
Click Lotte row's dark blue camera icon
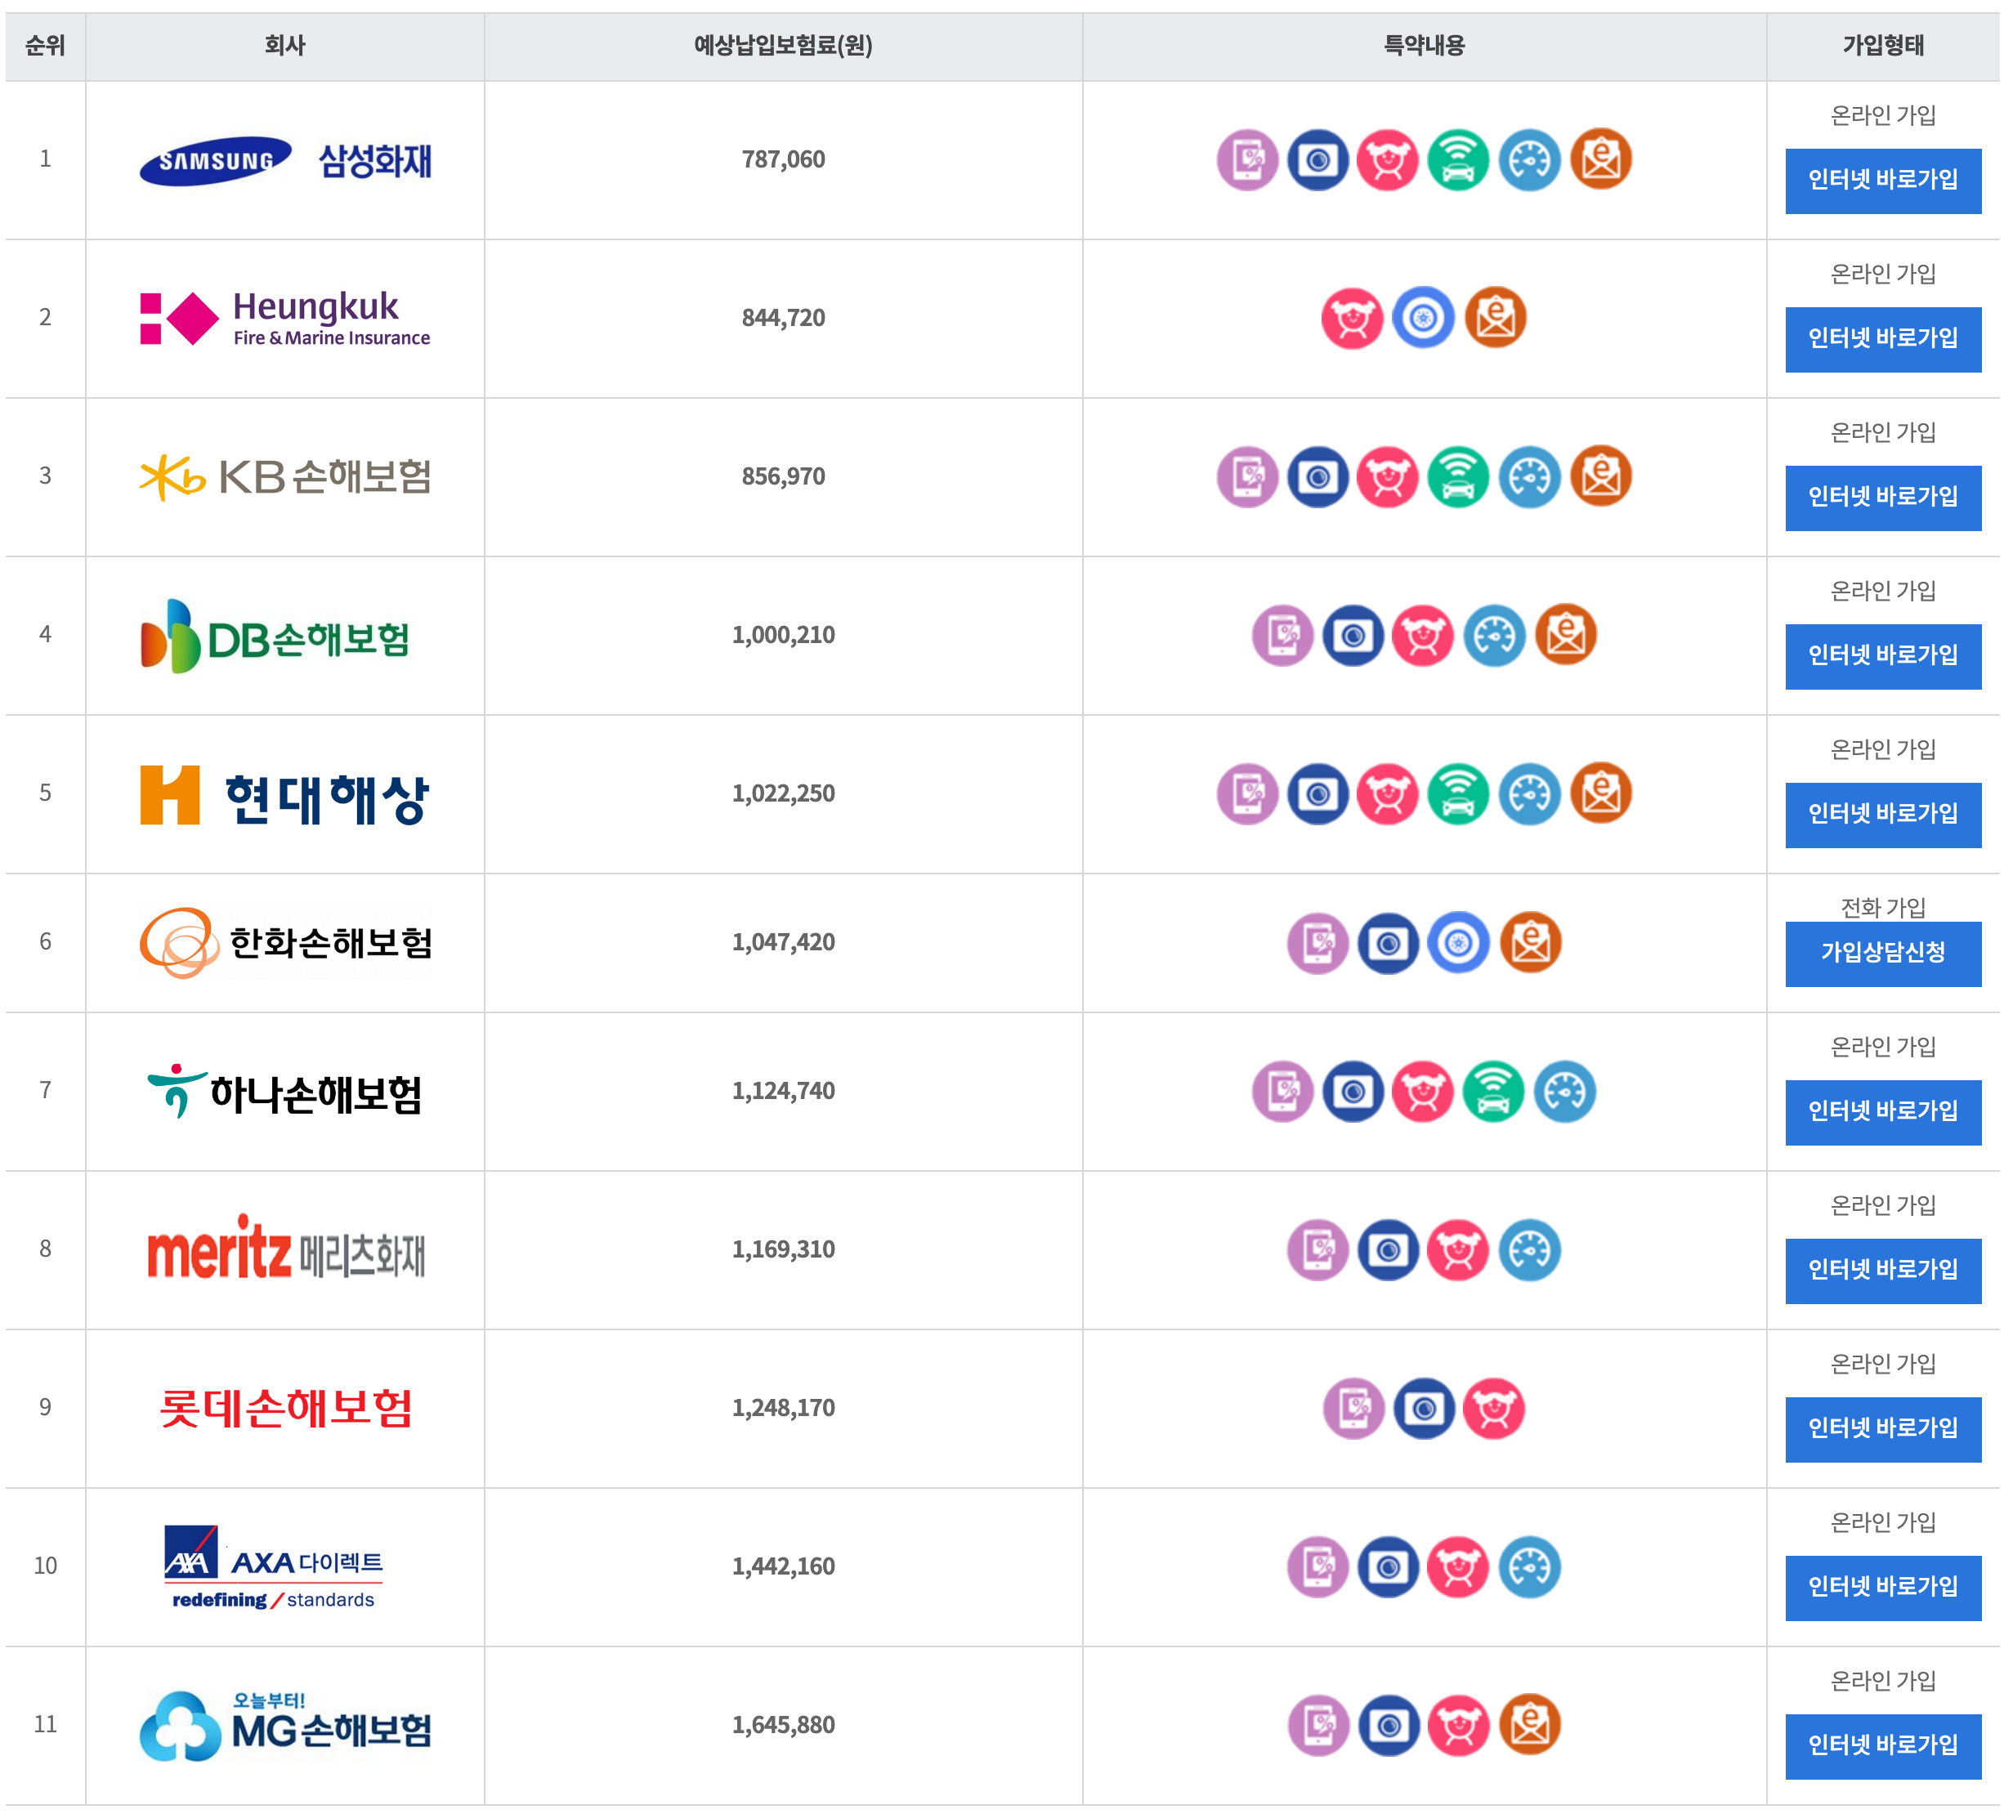pyautogui.click(x=1425, y=1409)
